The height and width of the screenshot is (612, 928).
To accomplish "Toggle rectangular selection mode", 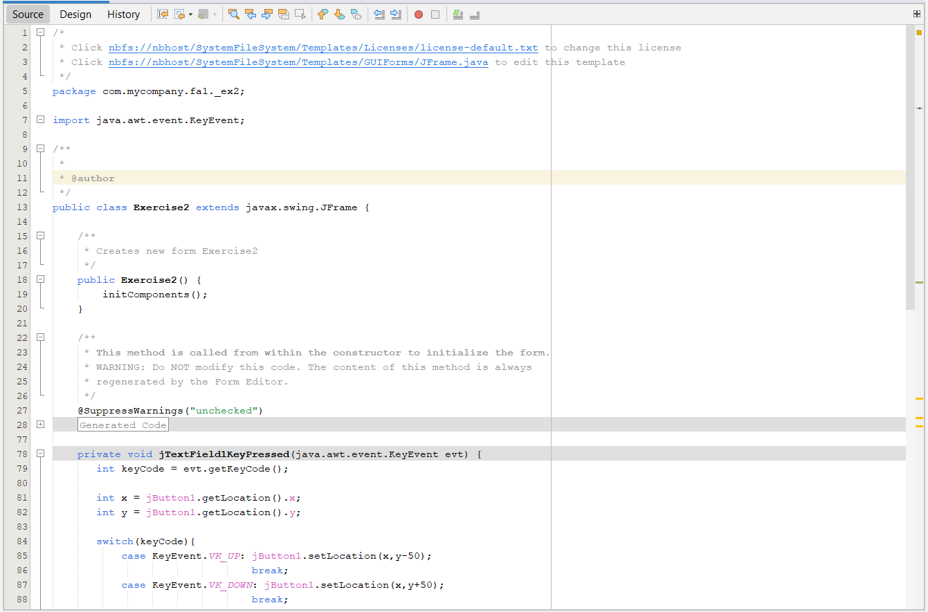I will [300, 14].
